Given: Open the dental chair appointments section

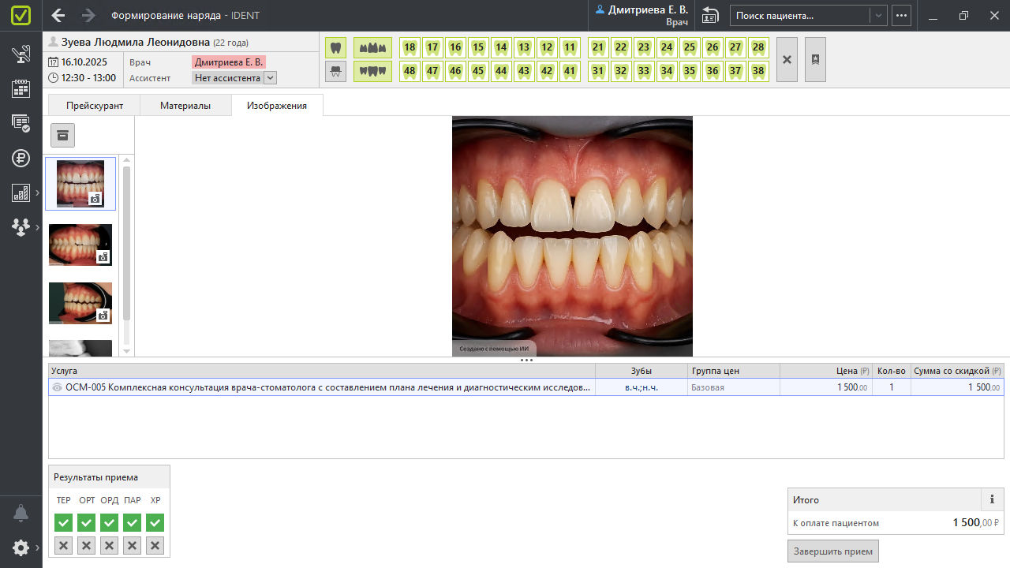Looking at the screenshot, I should [21, 55].
